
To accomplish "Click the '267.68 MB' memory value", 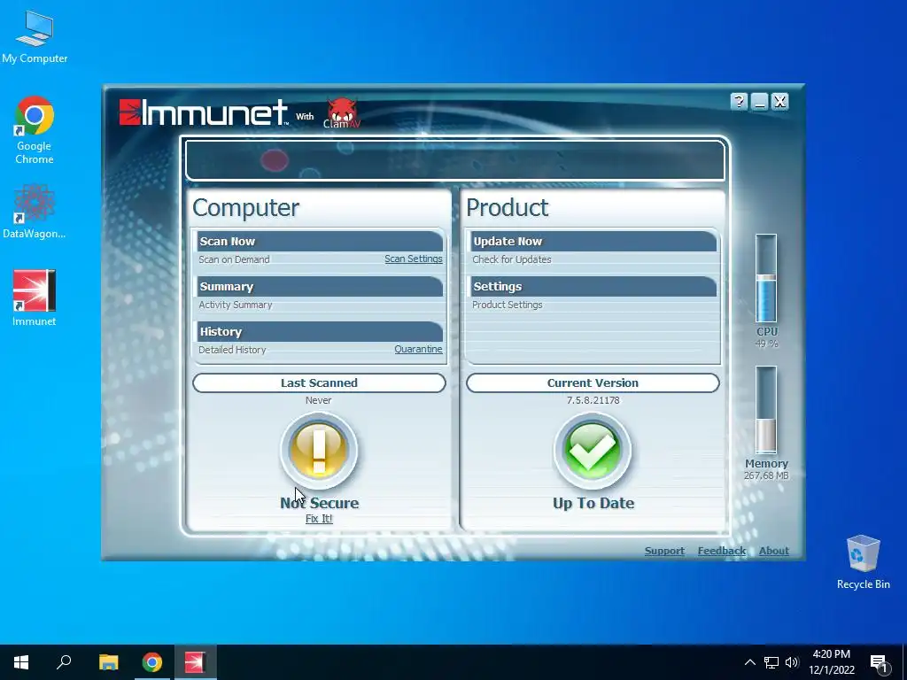I will click(766, 475).
